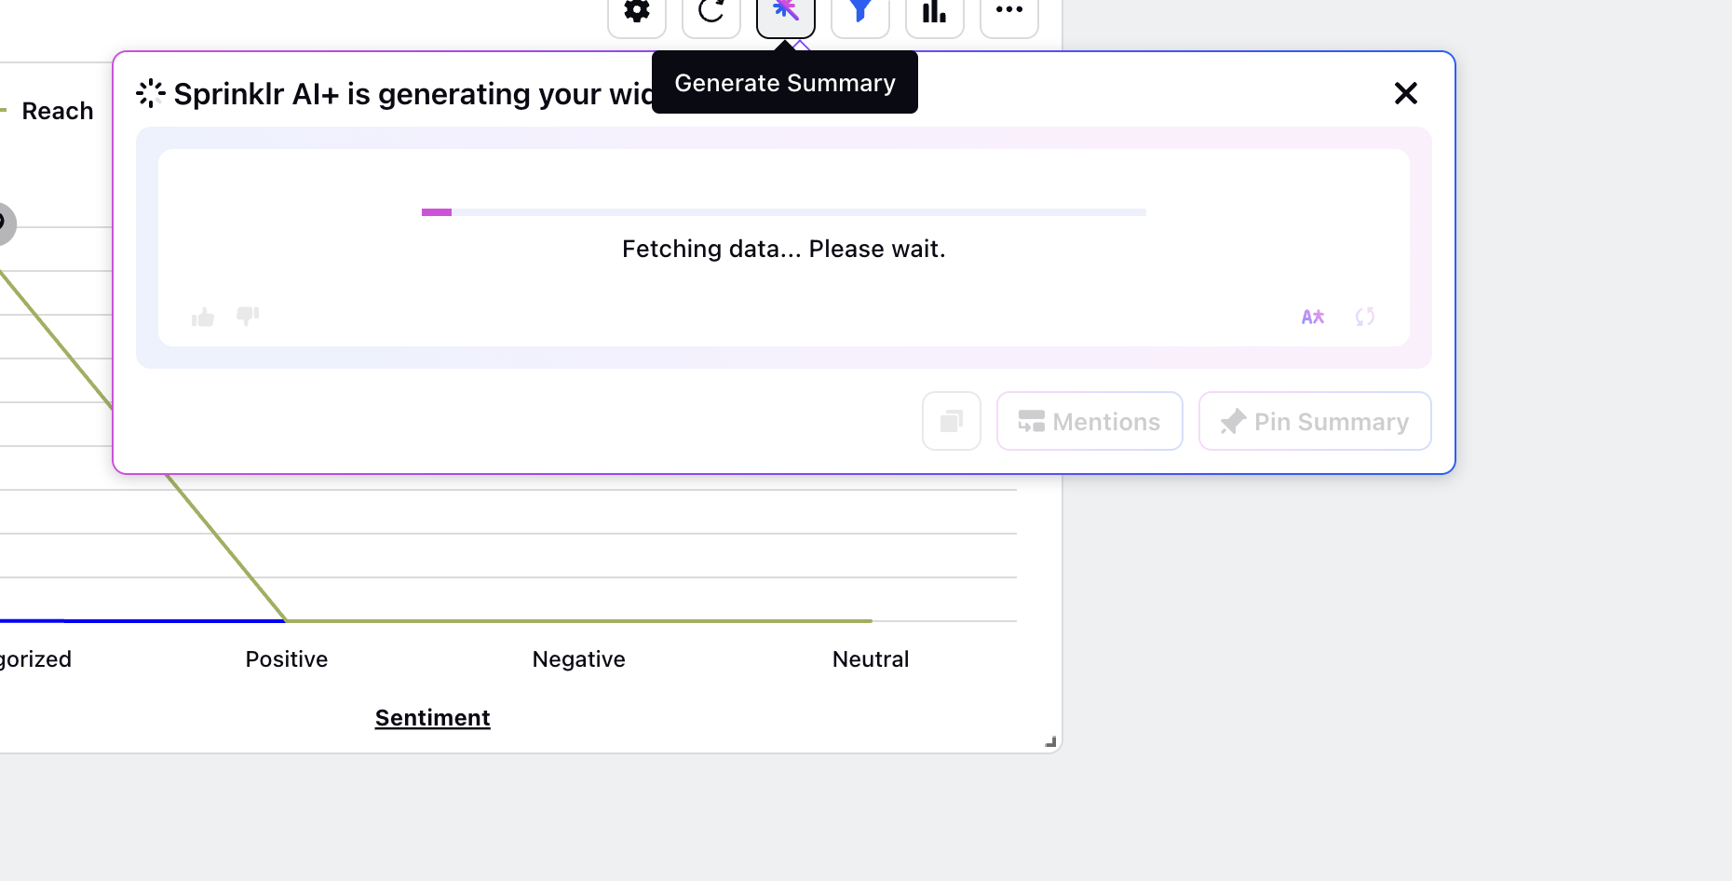Open the bar chart visualization options

(x=935, y=13)
